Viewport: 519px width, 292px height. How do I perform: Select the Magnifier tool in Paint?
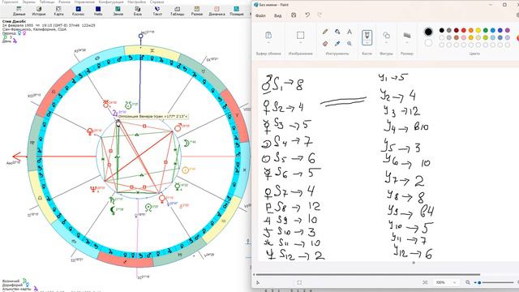point(350,44)
